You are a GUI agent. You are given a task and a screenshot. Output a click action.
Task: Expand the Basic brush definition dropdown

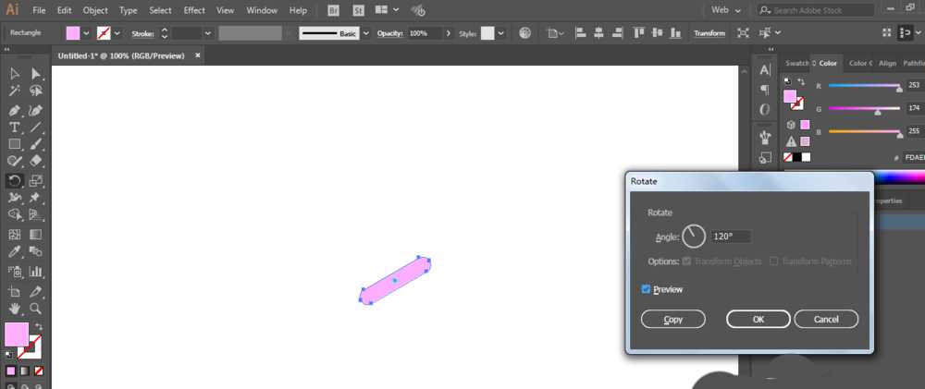[x=365, y=33]
